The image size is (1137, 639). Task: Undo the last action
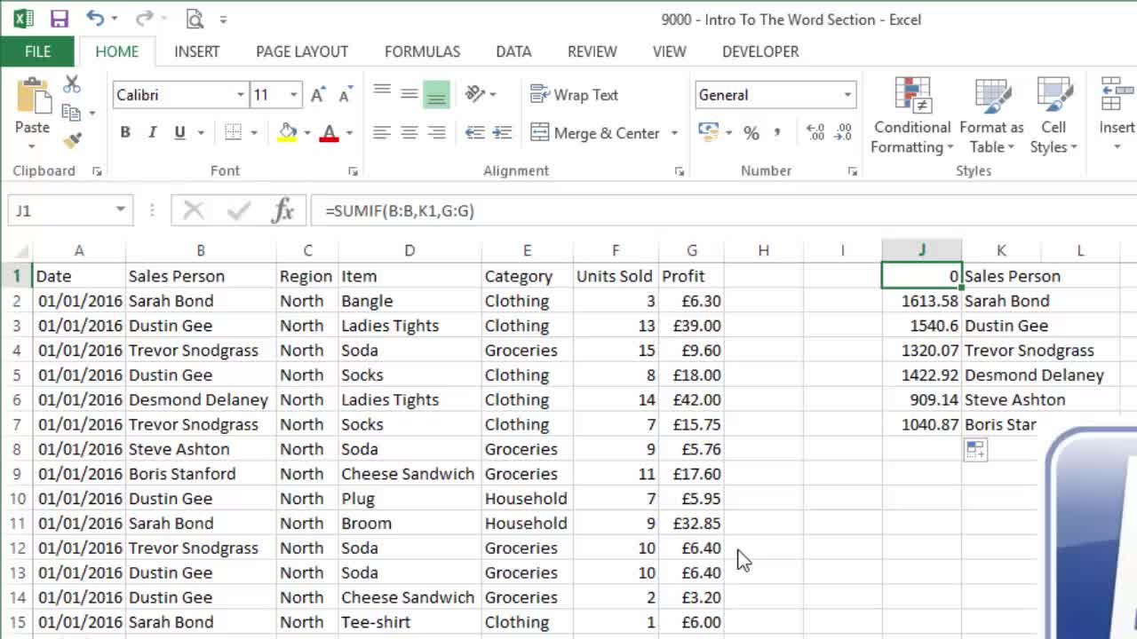96,19
